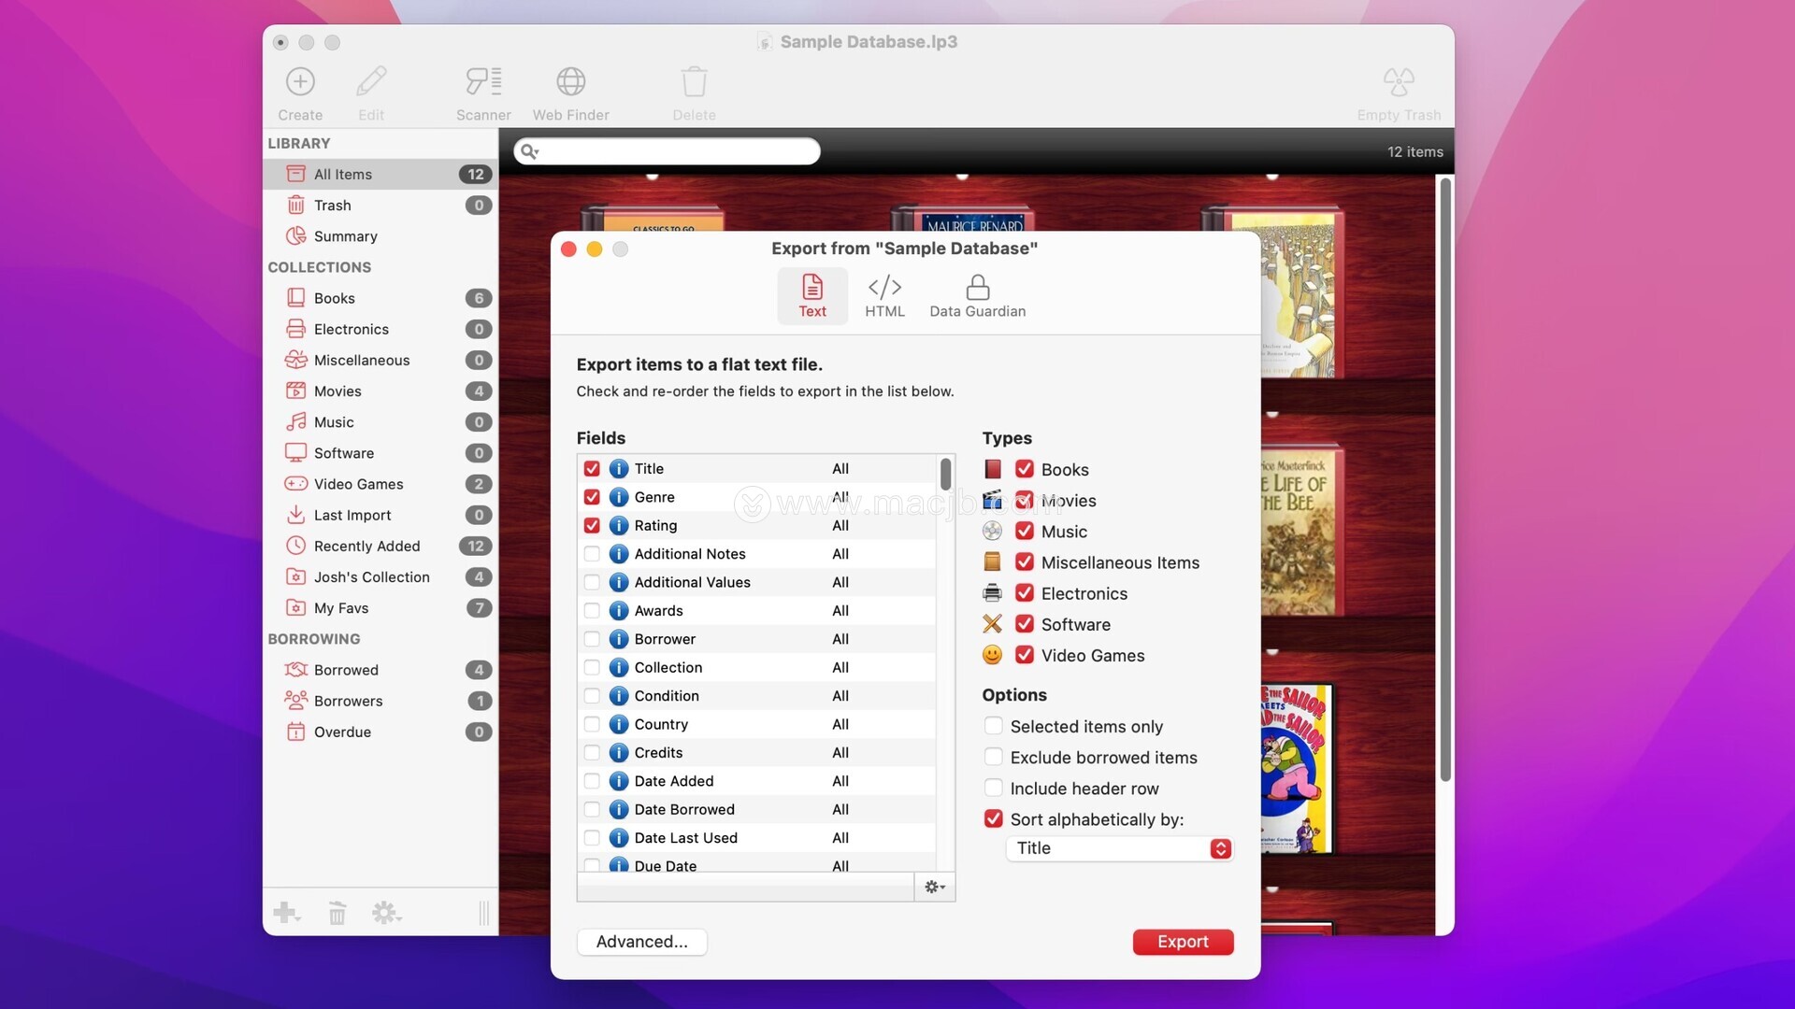Viewport: 1795px width, 1009px height.
Task: Click the Empty Trash toolbar icon
Action: pyautogui.click(x=1399, y=82)
